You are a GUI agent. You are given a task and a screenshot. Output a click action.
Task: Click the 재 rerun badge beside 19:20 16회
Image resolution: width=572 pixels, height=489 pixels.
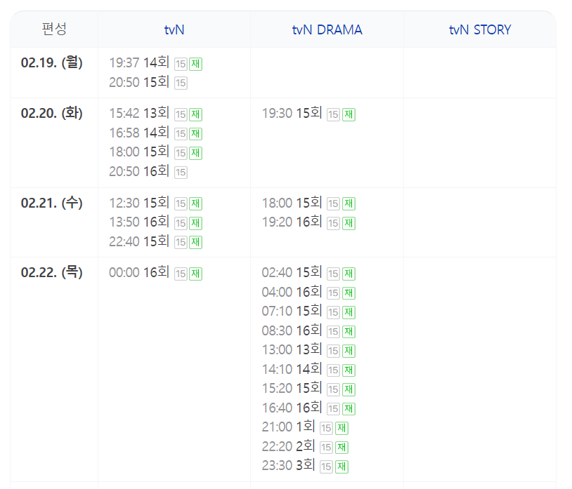[x=349, y=223]
